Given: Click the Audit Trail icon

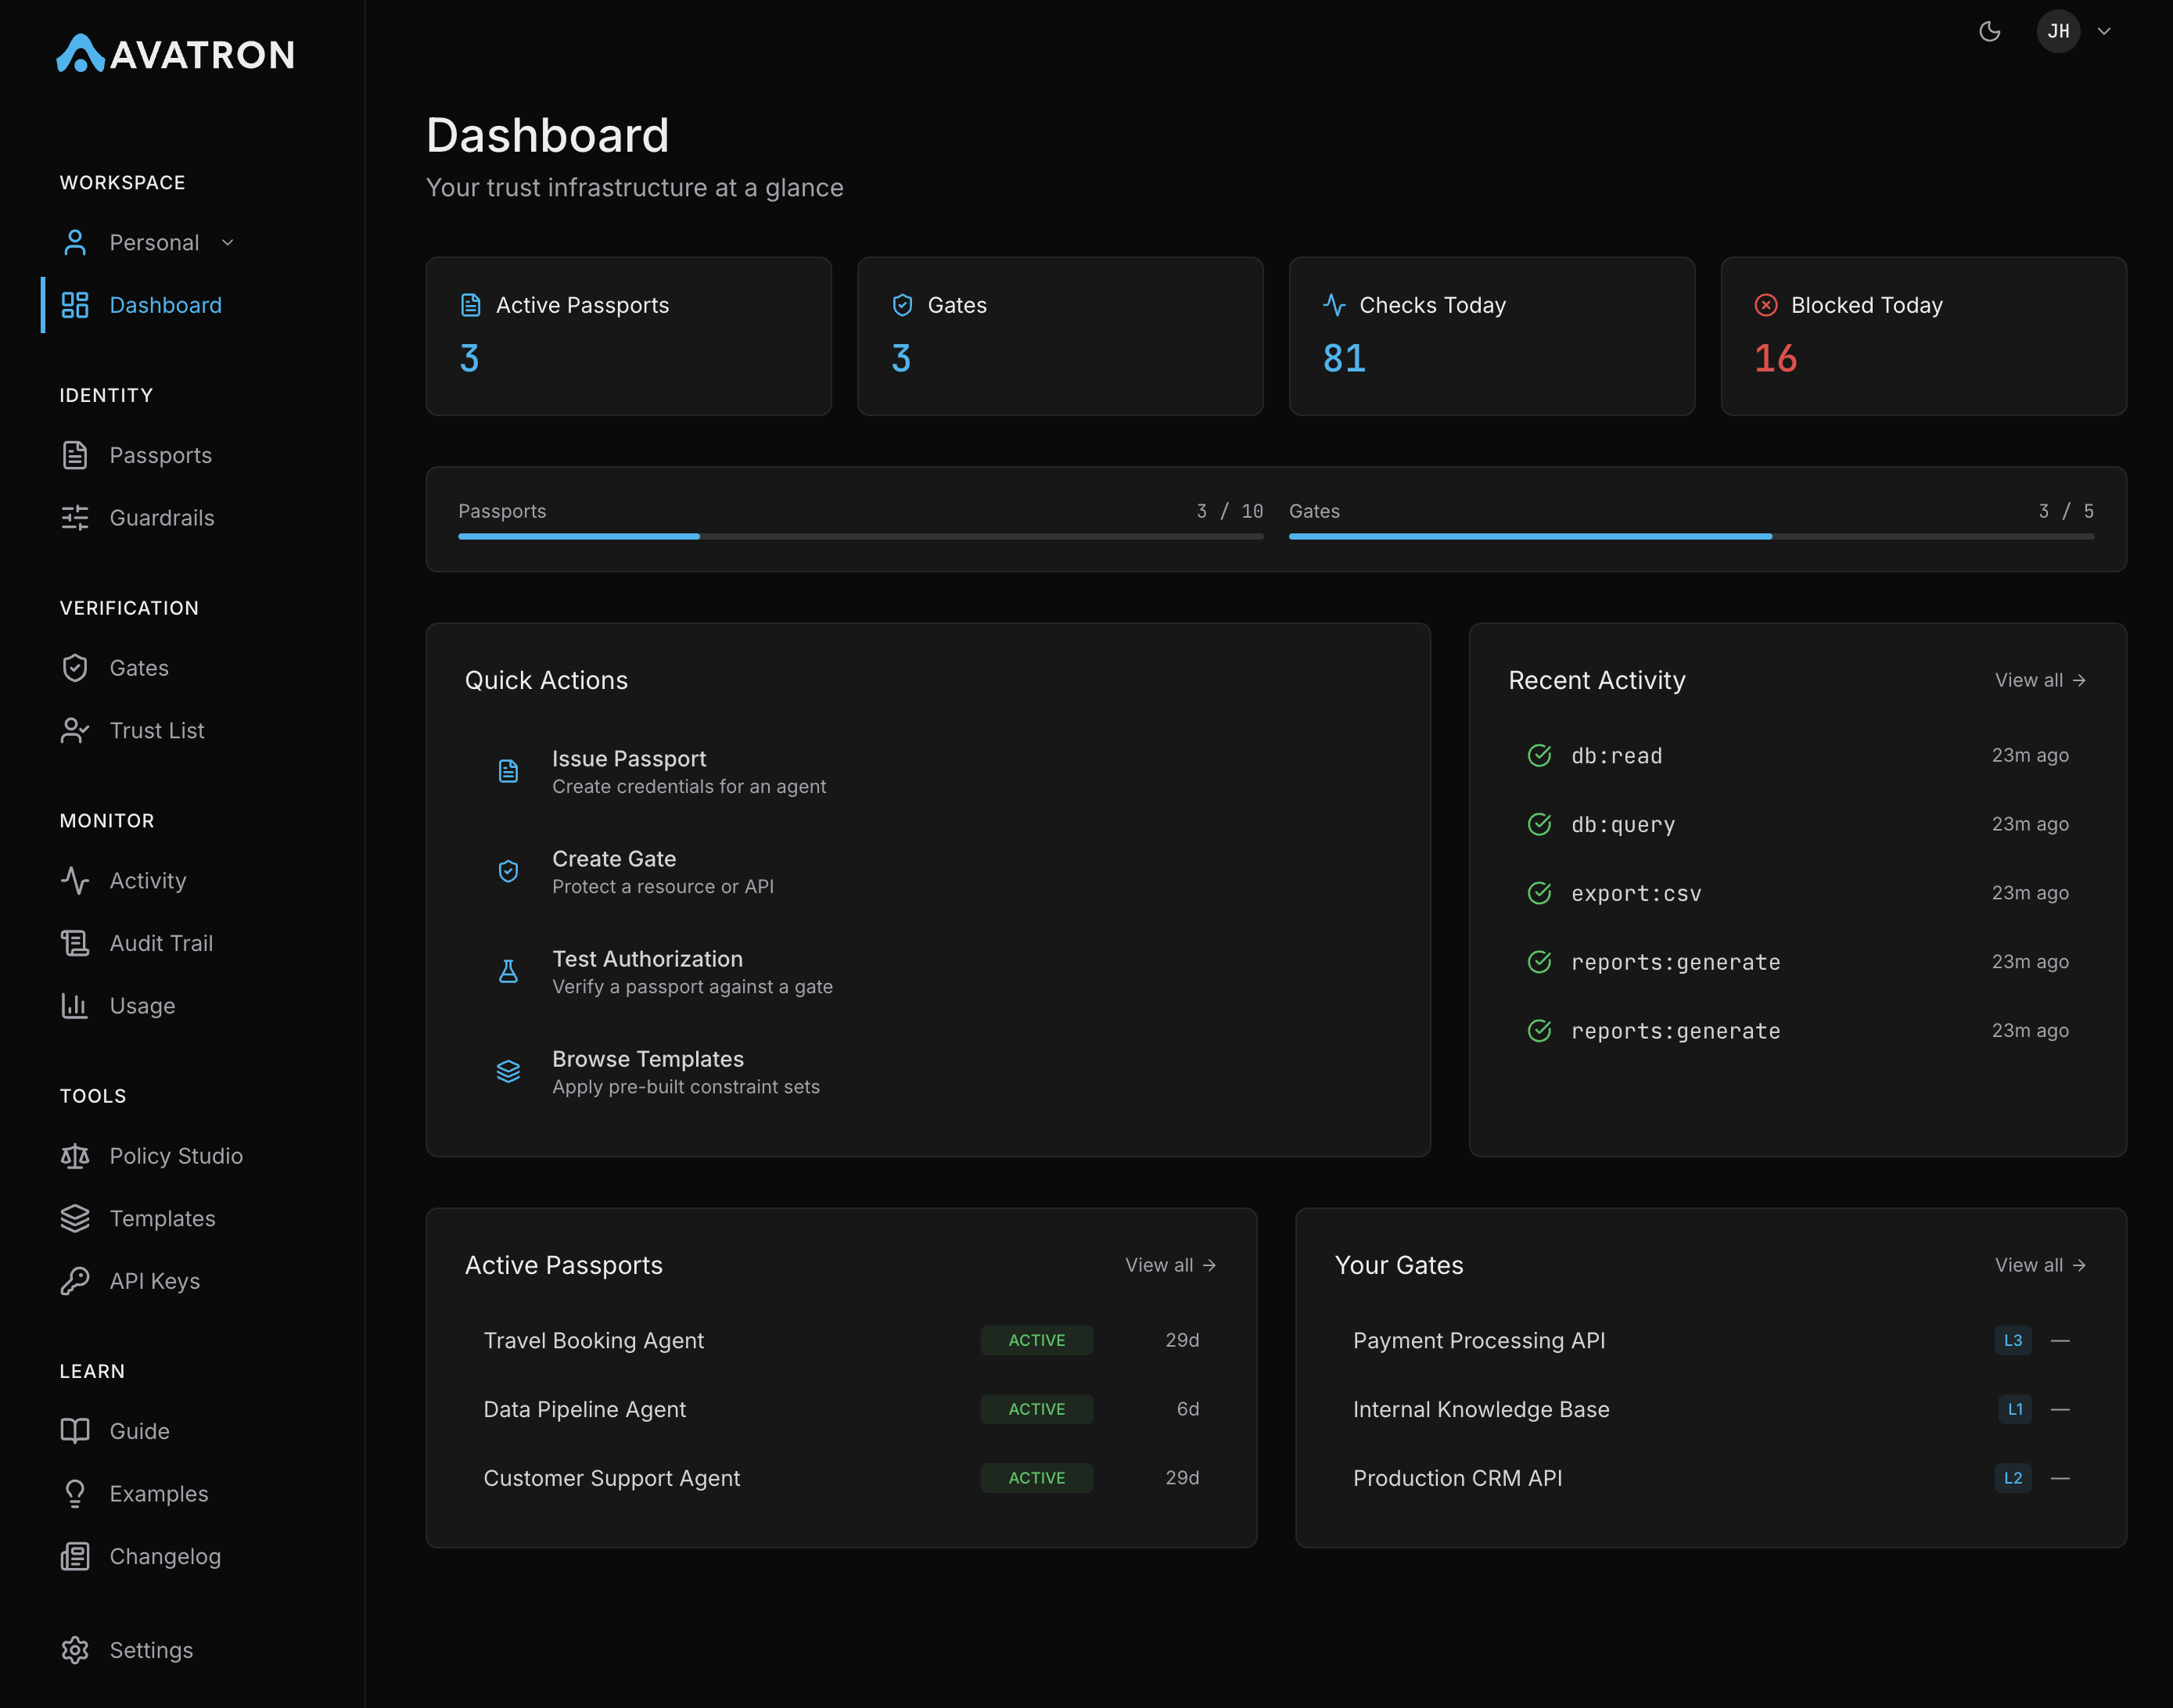Looking at the screenshot, I should tap(75, 943).
